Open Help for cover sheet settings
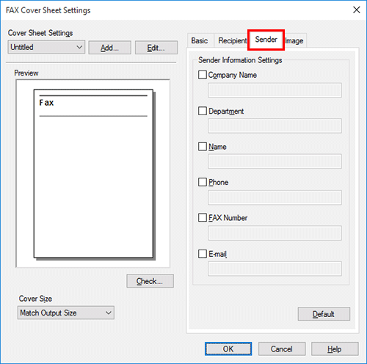 tap(335, 349)
